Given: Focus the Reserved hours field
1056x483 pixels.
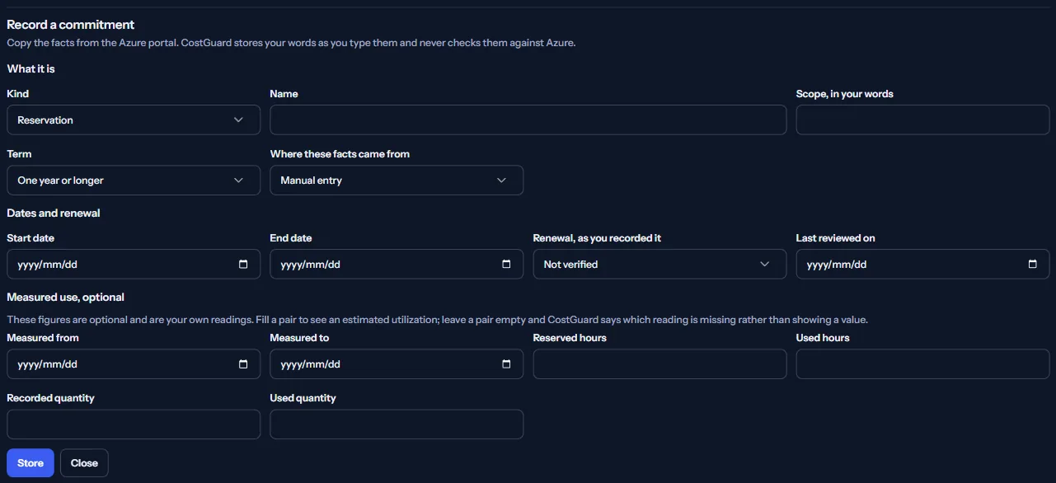Looking at the screenshot, I should click(x=659, y=364).
